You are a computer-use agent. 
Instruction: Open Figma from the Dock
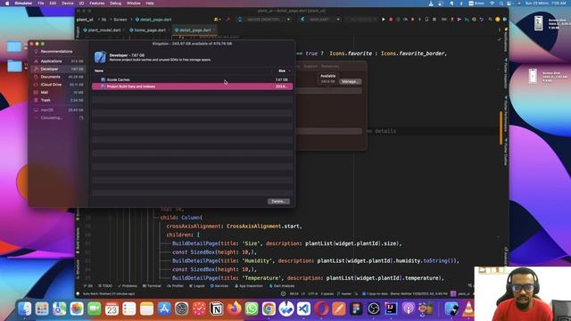(356, 309)
